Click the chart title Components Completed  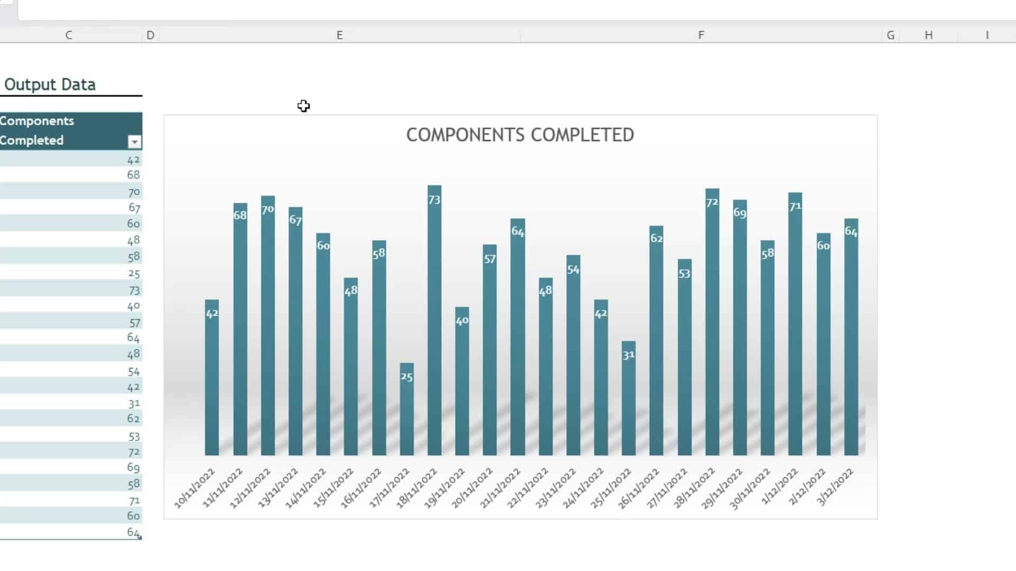pyautogui.click(x=519, y=134)
